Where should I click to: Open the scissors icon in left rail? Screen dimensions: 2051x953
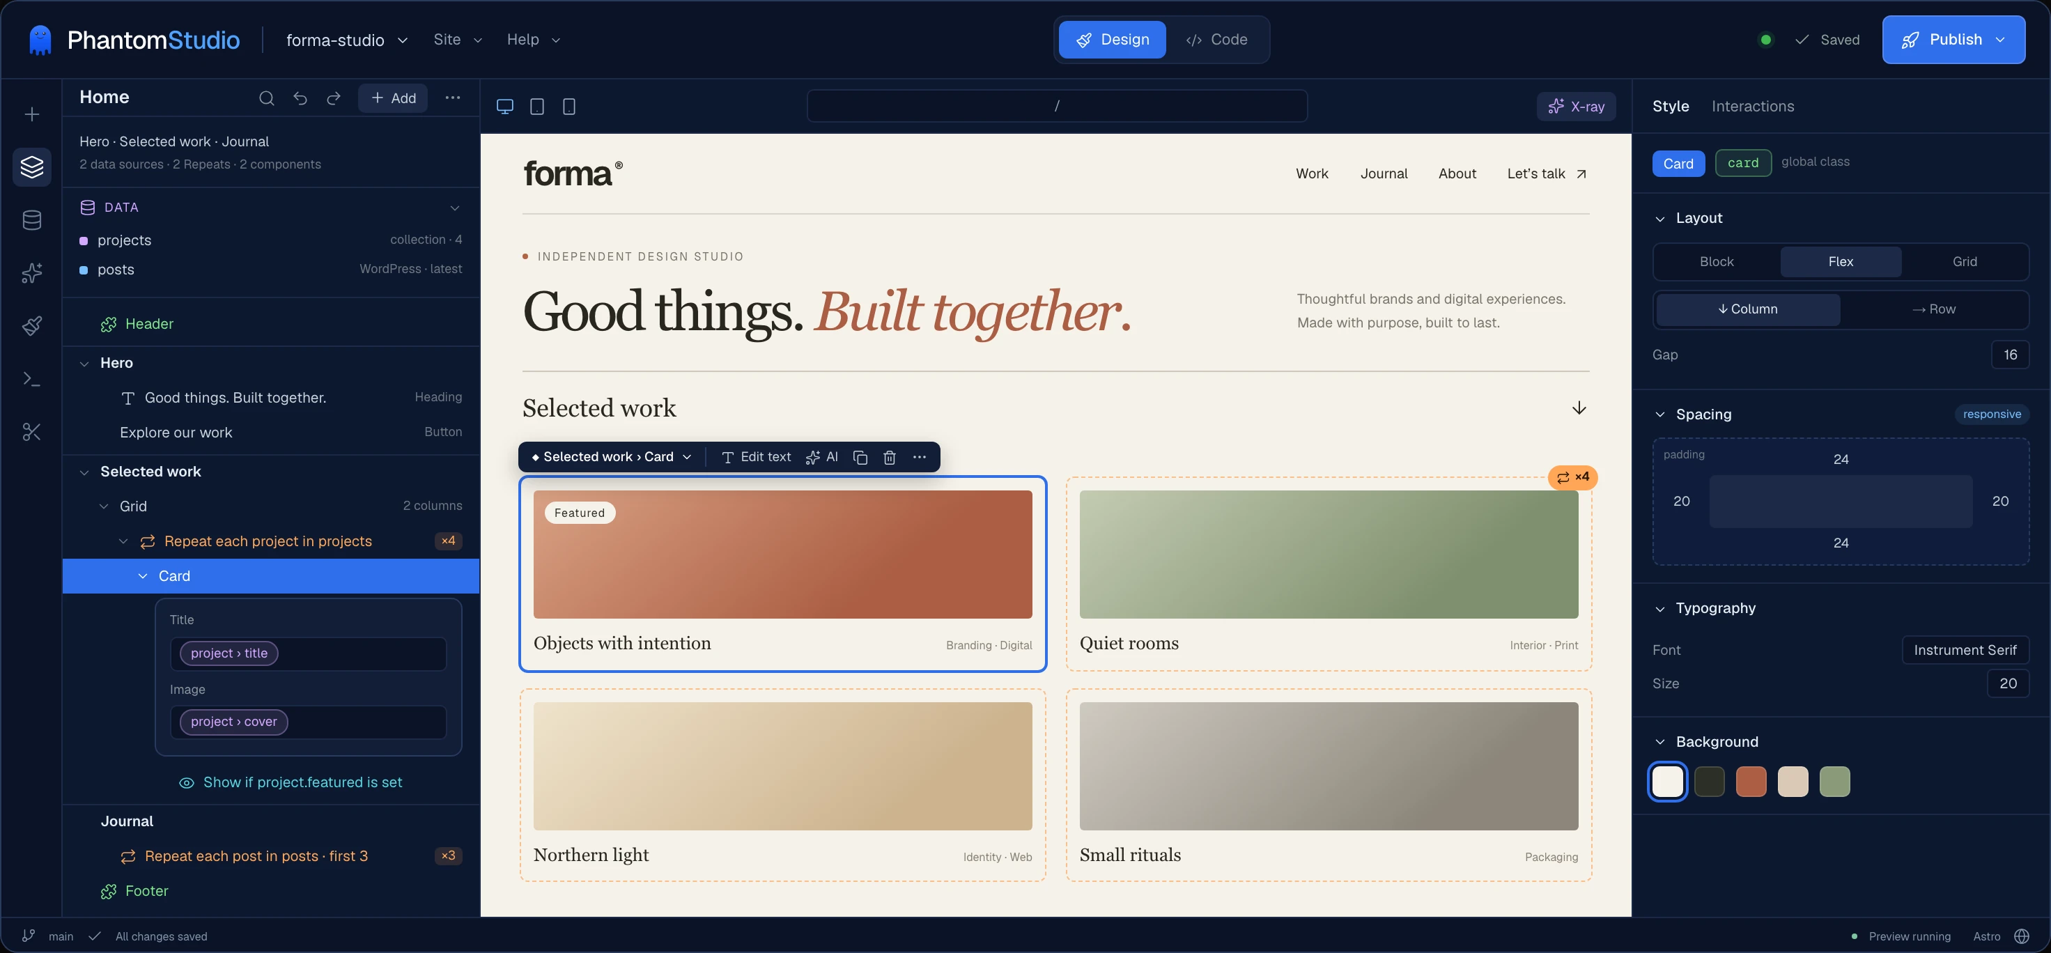point(32,431)
